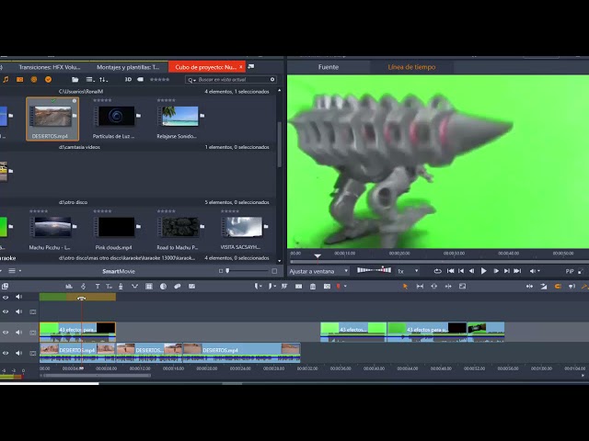589x441 pixels.
Task: Open the split screen template icon
Action: point(191,286)
